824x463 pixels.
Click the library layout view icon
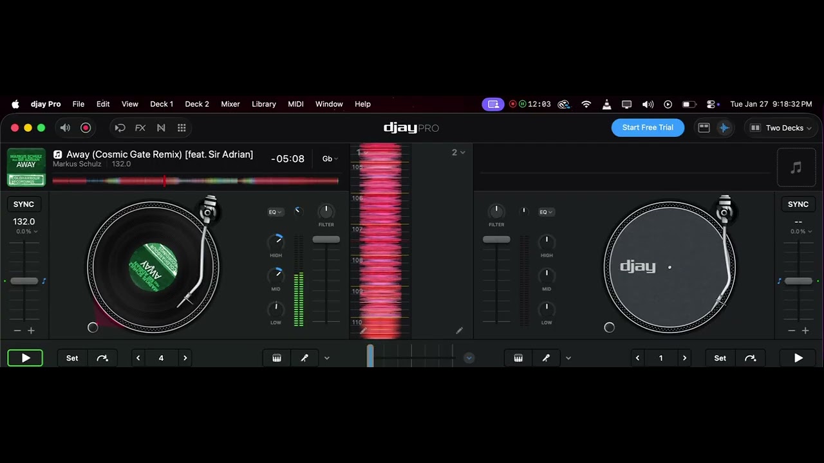pos(704,128)
